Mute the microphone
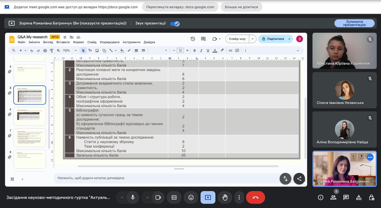381x208 pixels. (x=133, y=197)
